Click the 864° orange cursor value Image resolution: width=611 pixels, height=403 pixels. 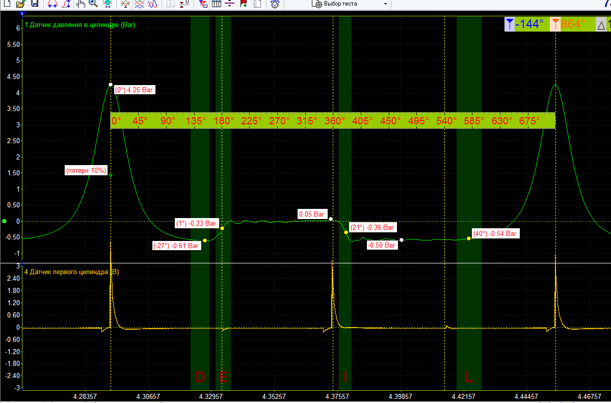click(x=573, y=24)
